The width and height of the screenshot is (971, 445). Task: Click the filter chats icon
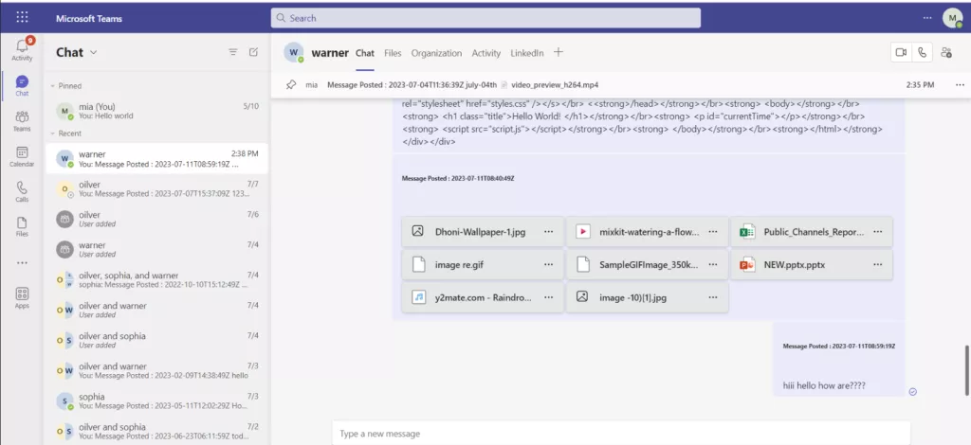pos(233,52)
